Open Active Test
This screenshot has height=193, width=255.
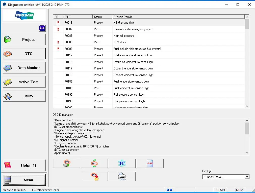[x=24, y=82]
